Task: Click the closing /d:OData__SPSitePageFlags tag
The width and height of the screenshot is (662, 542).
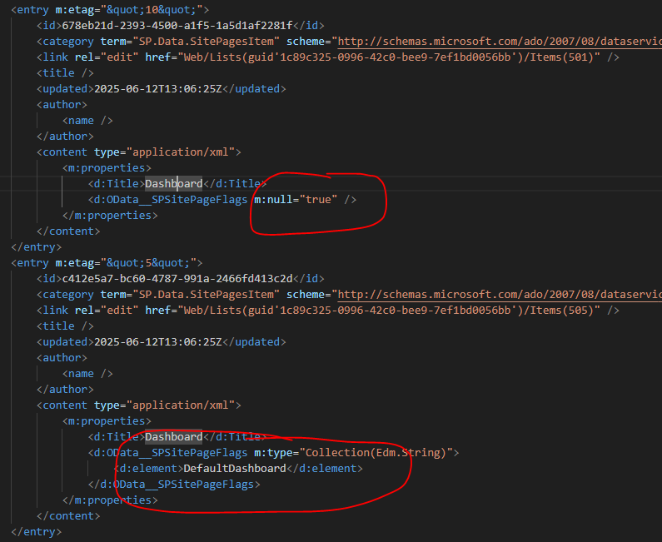Action: click(x=174, y=485)
